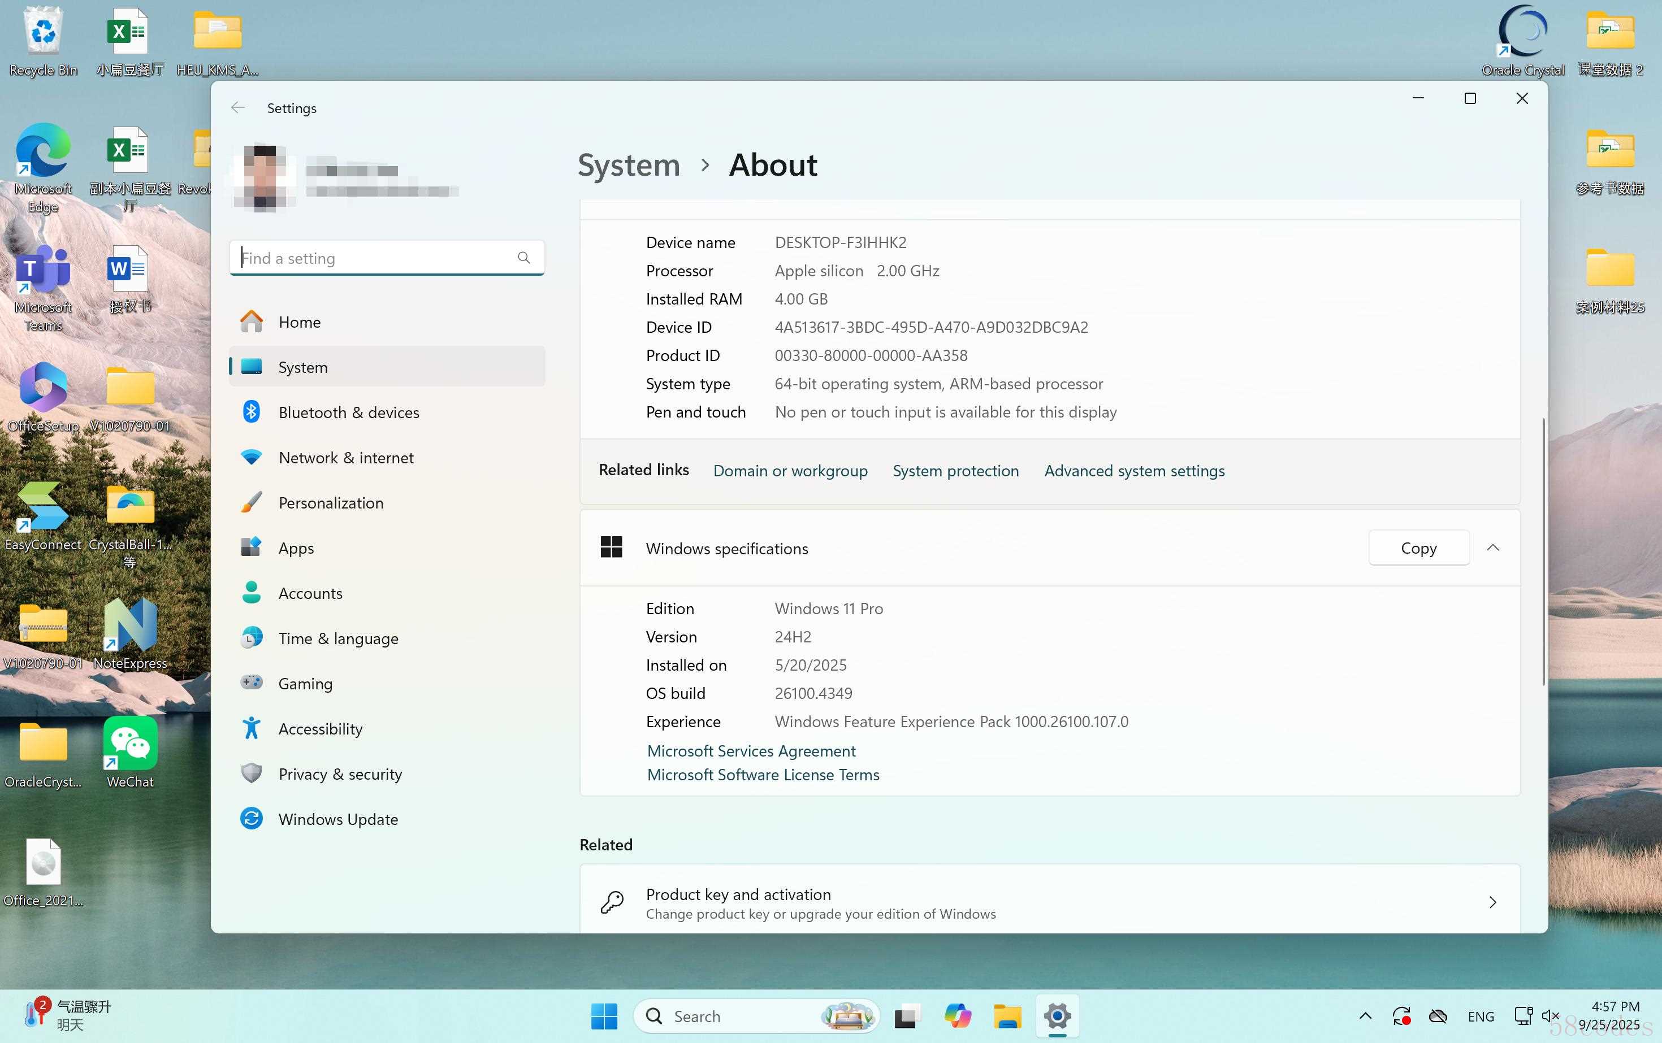Screen dimensions: 1662x1043
Task: Open Windows Update settings
Action: (x=387, y=819)
